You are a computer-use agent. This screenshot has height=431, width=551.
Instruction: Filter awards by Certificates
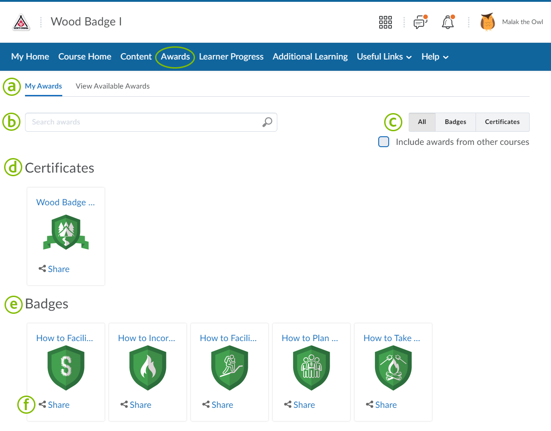[x=502, y=122]
